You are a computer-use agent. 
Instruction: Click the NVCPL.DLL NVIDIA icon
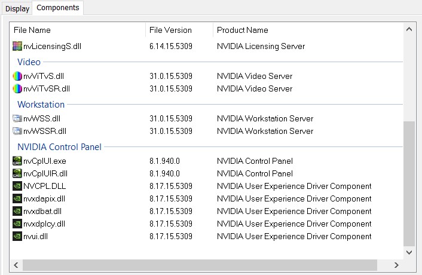[x=17, y=186]
